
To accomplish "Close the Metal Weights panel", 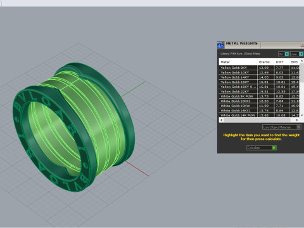I will pyautogui.click(x=302, y=44).
